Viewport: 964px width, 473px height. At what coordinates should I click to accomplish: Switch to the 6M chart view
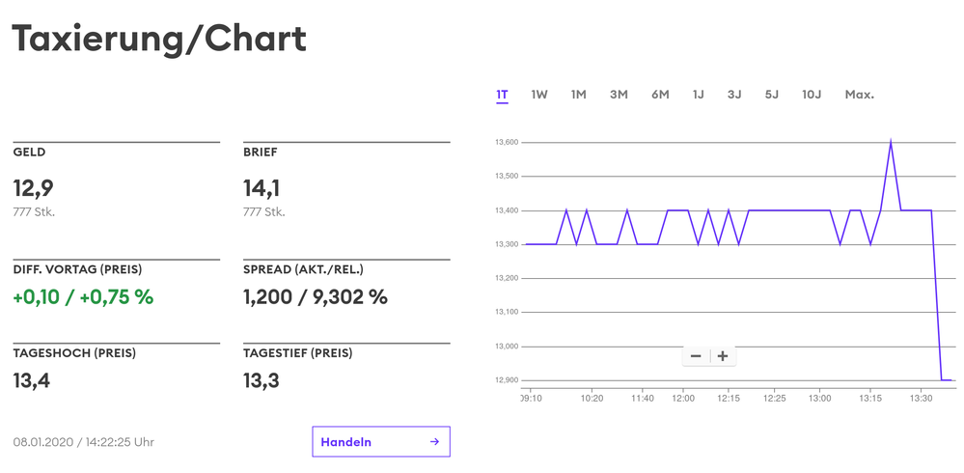660,95
